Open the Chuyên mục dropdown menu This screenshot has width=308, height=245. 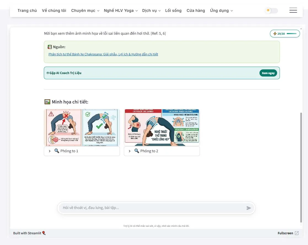click(x=85, y=10)
